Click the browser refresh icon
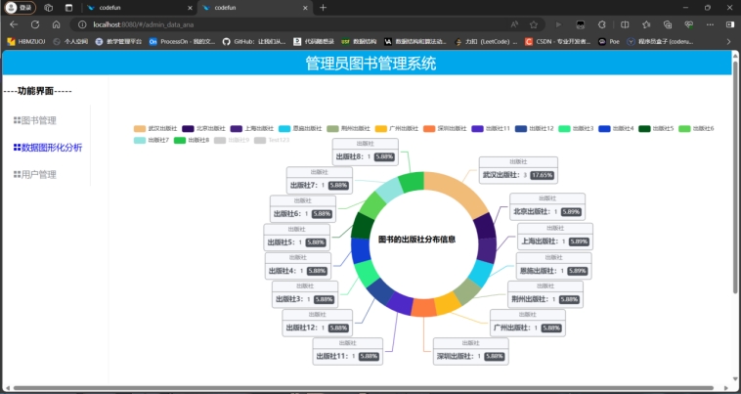 tap(35, 23)
